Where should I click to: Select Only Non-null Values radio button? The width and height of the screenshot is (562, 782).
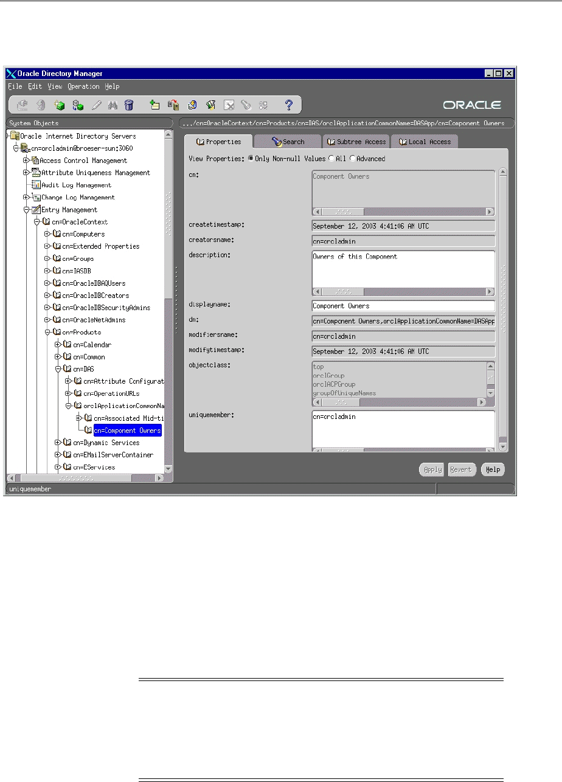point(251,159)
